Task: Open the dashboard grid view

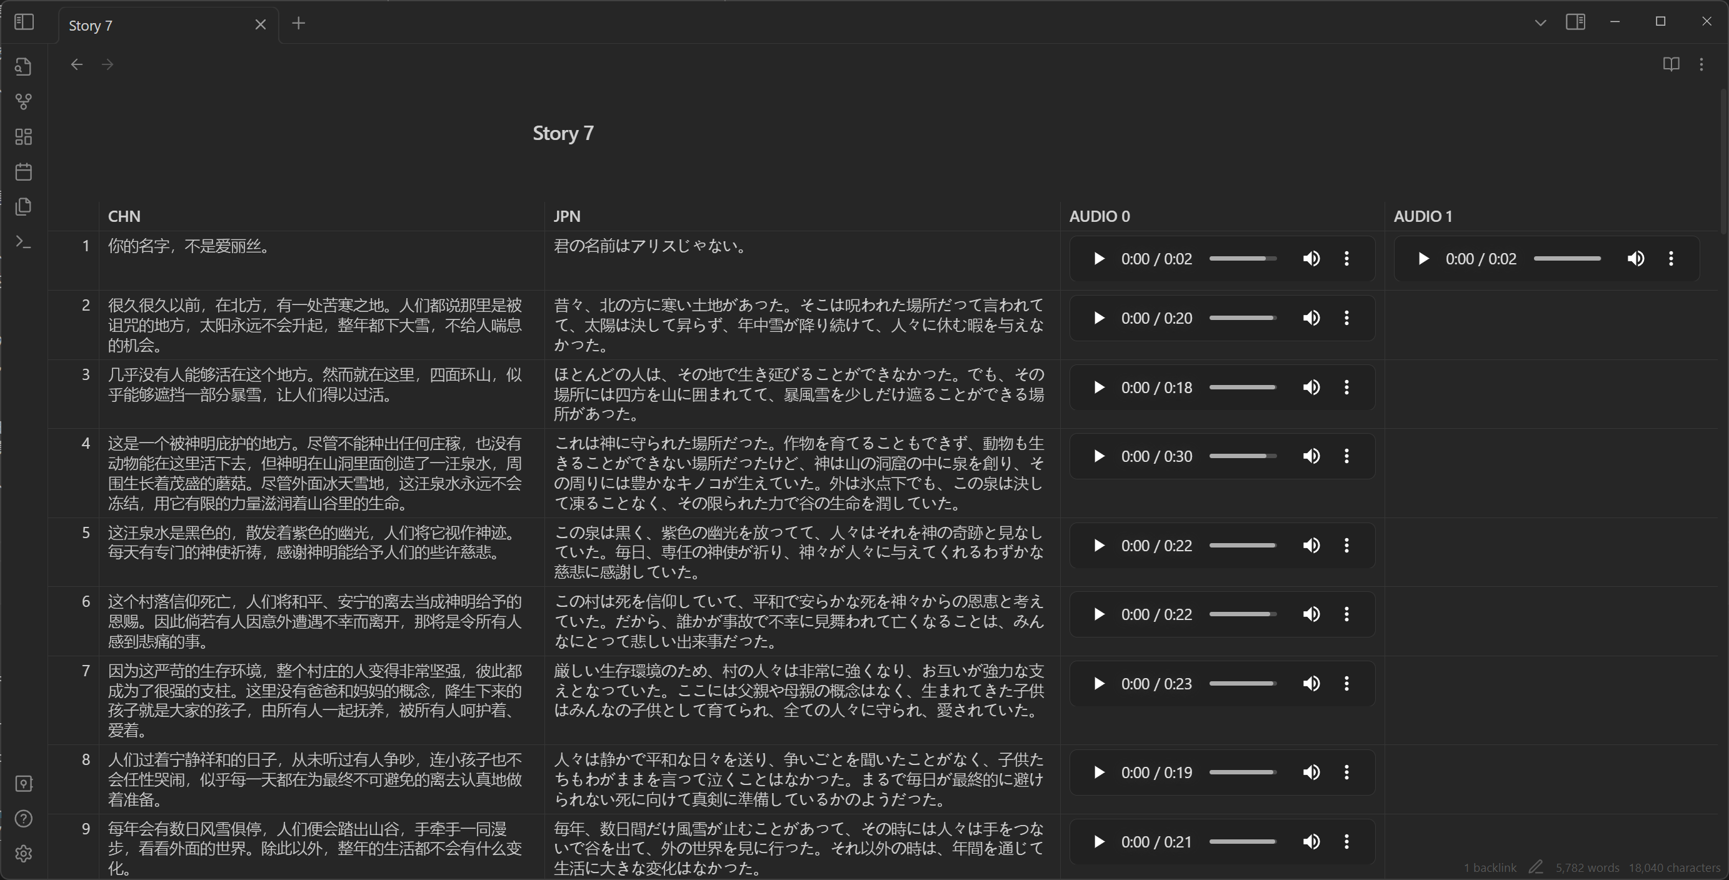Action: pyautogui.click(x=24, y=137)
